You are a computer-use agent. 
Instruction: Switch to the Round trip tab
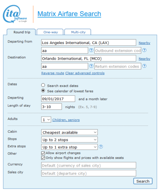pos(21,32)
